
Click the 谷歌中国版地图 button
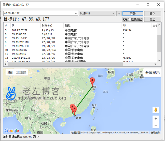coord(133,19)
